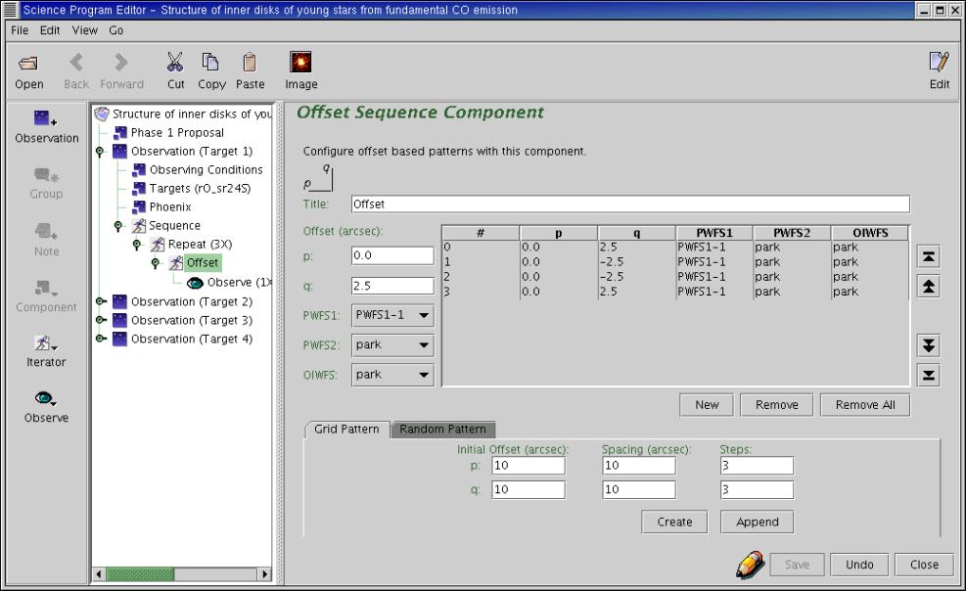966x591 pixels.
Task: Click the Remove All button
Action: point(865,405)
